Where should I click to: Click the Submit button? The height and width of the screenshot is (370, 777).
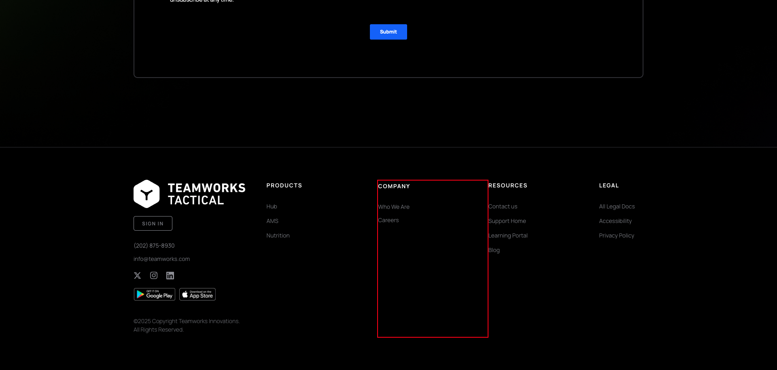(x=388, y=32)
